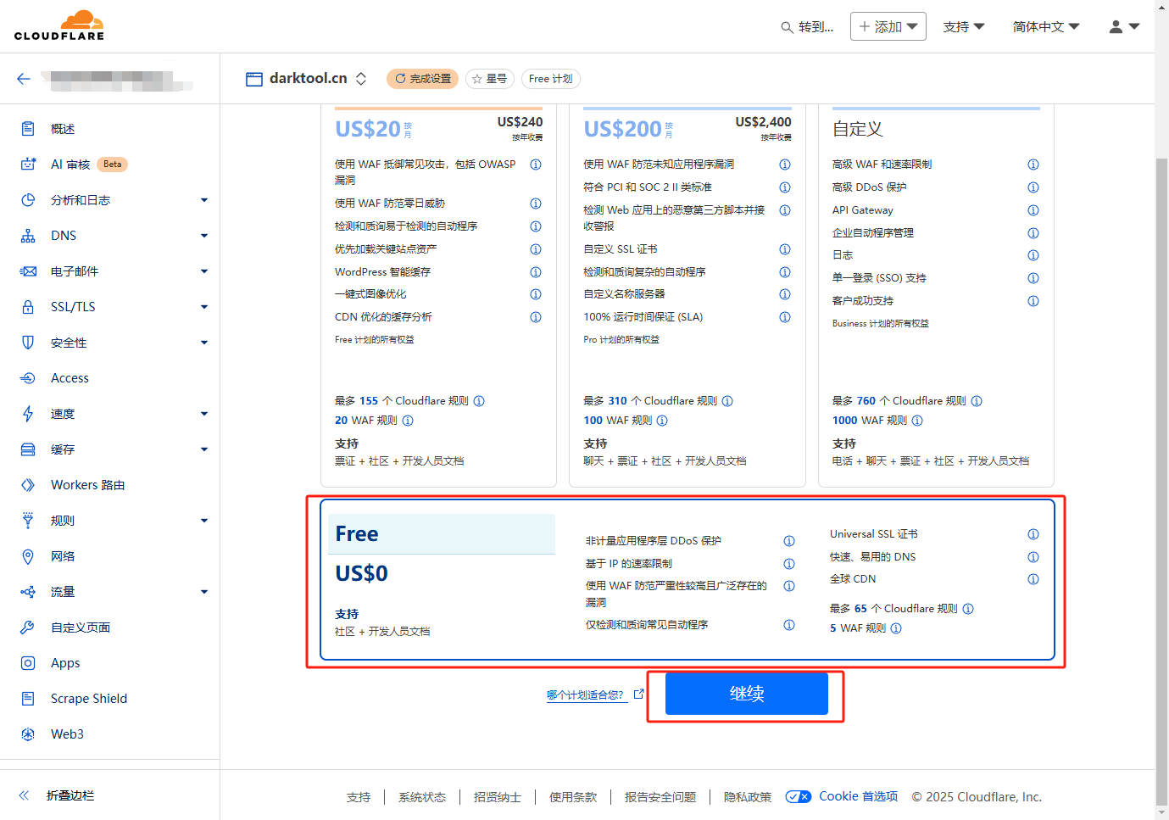Image resolution: width=1169 pixels, height=820 pixels.
Task: Toggle the 星号 star button
Action: click(x=490, y=79)
